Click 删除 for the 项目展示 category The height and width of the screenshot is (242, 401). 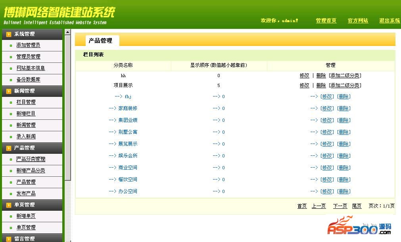321,85
